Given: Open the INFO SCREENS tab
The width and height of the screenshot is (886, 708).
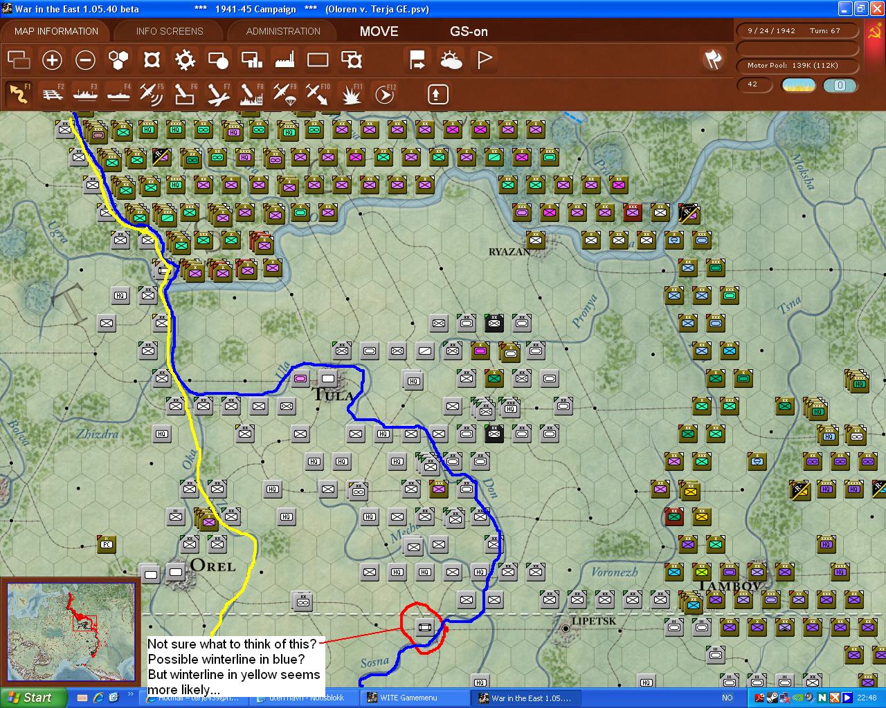Looking at the screenshot, I should click(x=170, y=31).
